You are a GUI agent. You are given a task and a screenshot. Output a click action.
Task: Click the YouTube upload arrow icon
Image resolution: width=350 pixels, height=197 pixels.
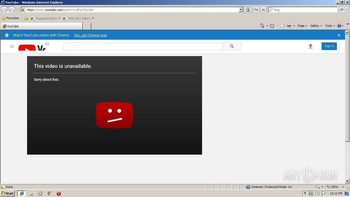311,46
